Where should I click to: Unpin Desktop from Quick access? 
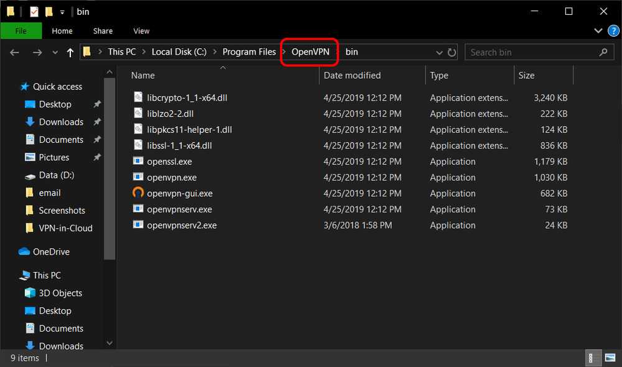[x=97, y=104]
